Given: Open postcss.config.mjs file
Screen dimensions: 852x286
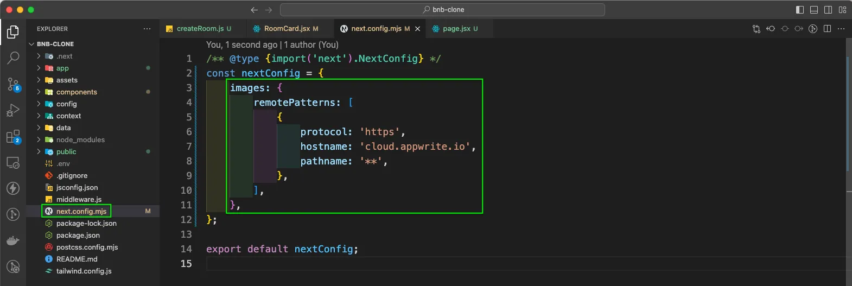Looking at the screenshot, I should (93, 247).
